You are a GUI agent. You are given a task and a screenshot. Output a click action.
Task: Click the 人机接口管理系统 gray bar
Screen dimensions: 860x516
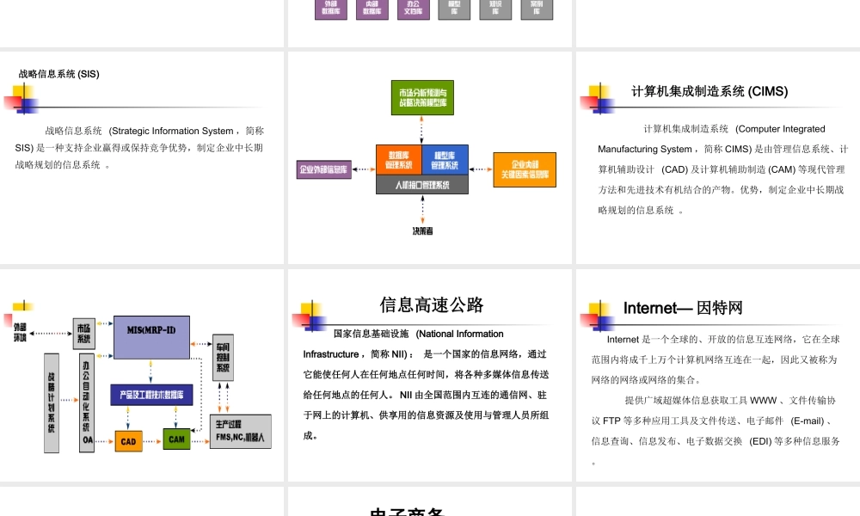click(x=422, y=182)
